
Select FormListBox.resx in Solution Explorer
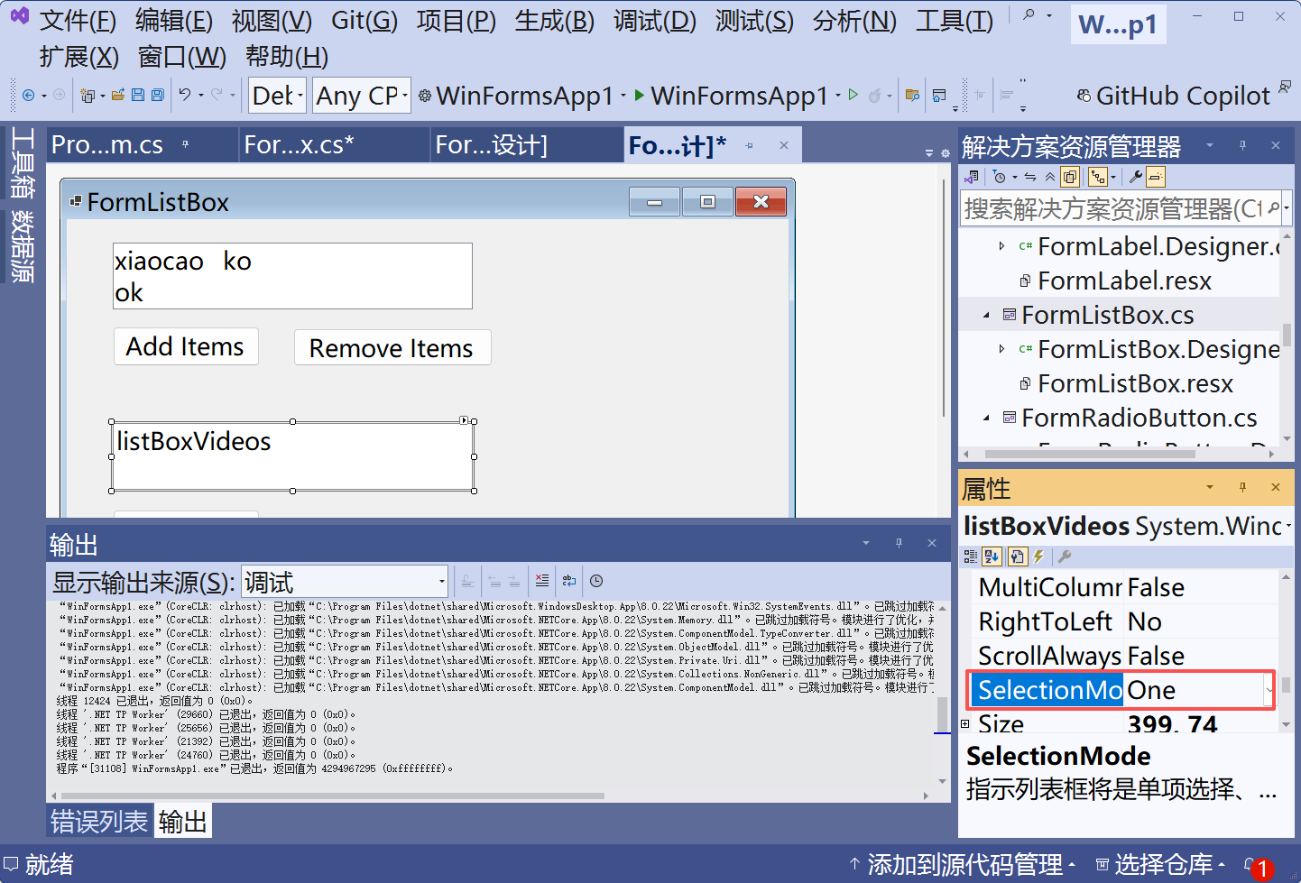pyautogui.click(x=1135, y=384)
